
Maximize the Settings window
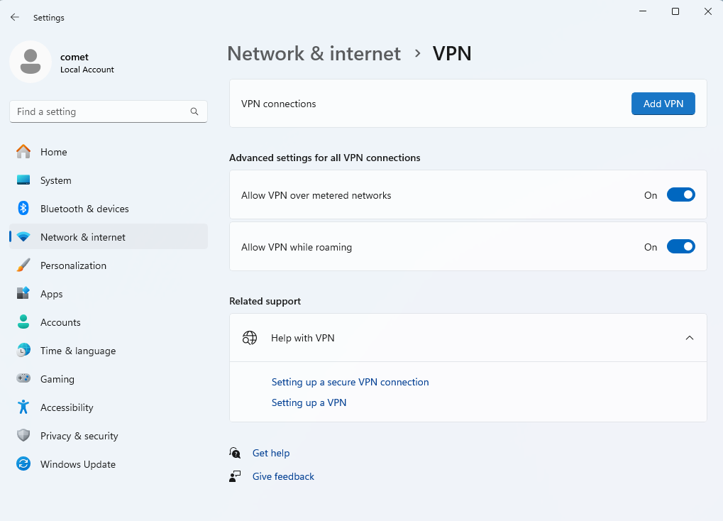pos(675,11)
